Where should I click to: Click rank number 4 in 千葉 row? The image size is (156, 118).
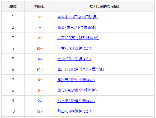pos(13,48)
